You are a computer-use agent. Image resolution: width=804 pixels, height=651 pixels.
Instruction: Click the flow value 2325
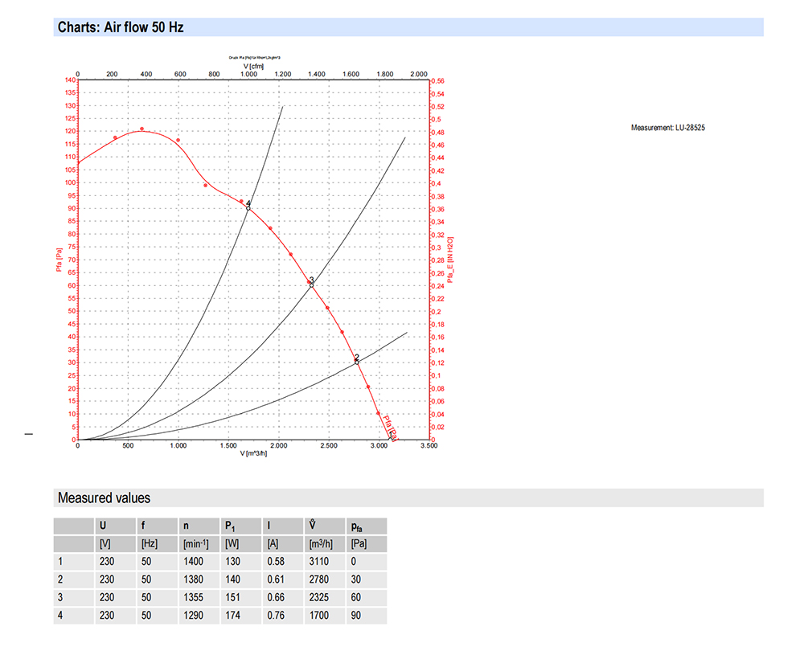tap(319, 597)
